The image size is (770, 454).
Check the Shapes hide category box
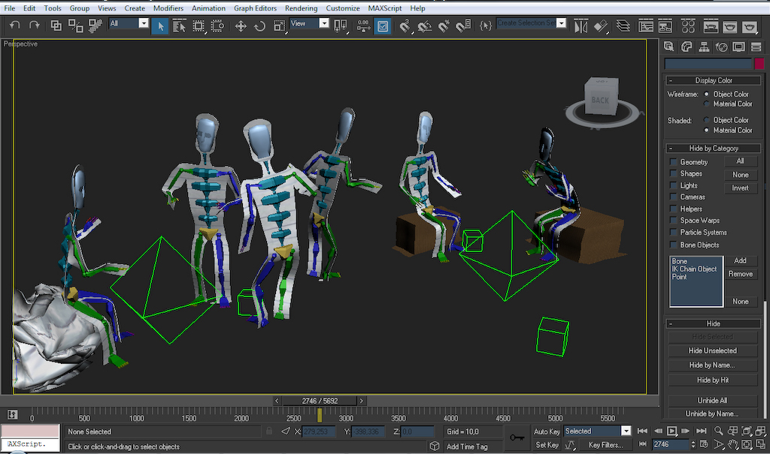coord(673,173)
